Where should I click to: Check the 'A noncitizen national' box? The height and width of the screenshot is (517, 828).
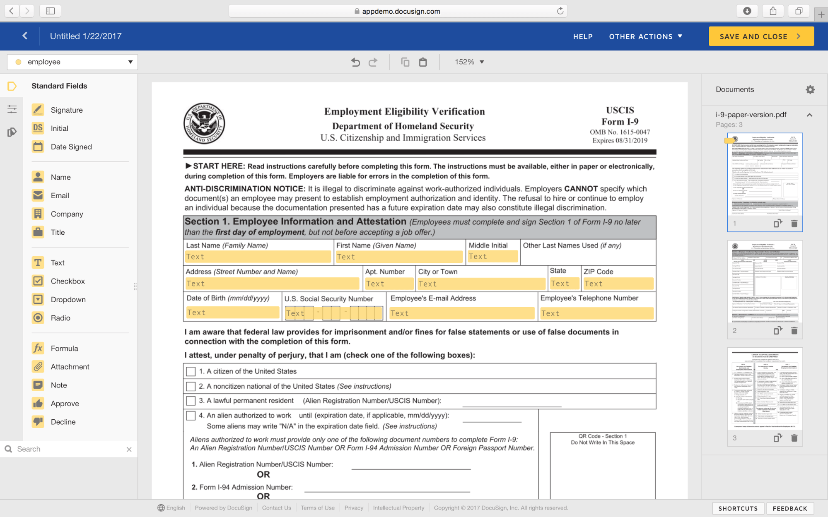[x=191, y=386]
